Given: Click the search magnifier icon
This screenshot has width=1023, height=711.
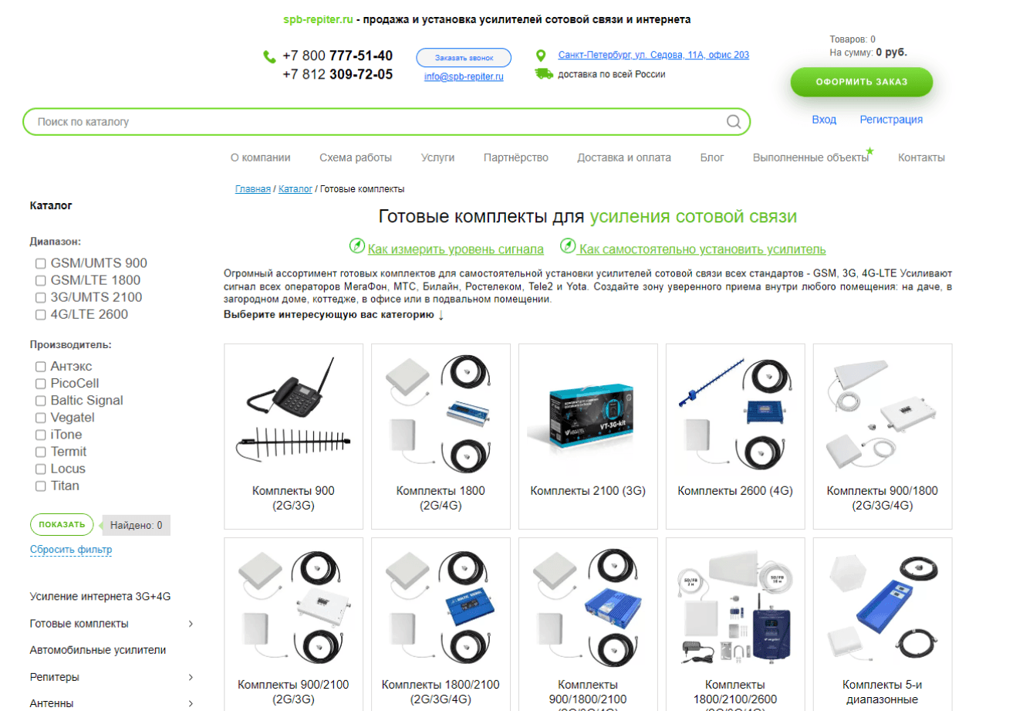Looking at the screenshot, I should (734, 121).
